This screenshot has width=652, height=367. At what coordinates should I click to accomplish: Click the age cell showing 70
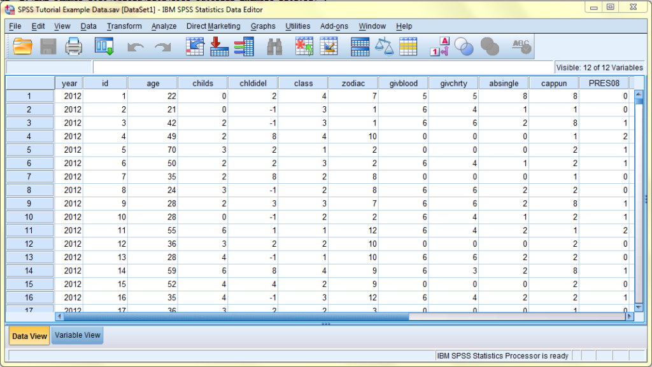tap(153, 150)
